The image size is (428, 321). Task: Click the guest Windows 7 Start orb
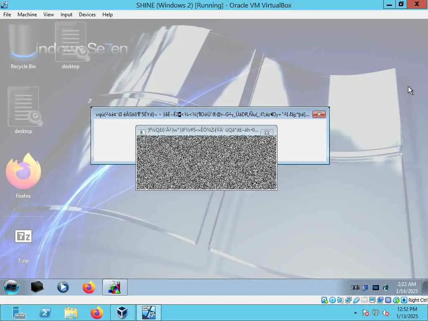click(11, 287)
